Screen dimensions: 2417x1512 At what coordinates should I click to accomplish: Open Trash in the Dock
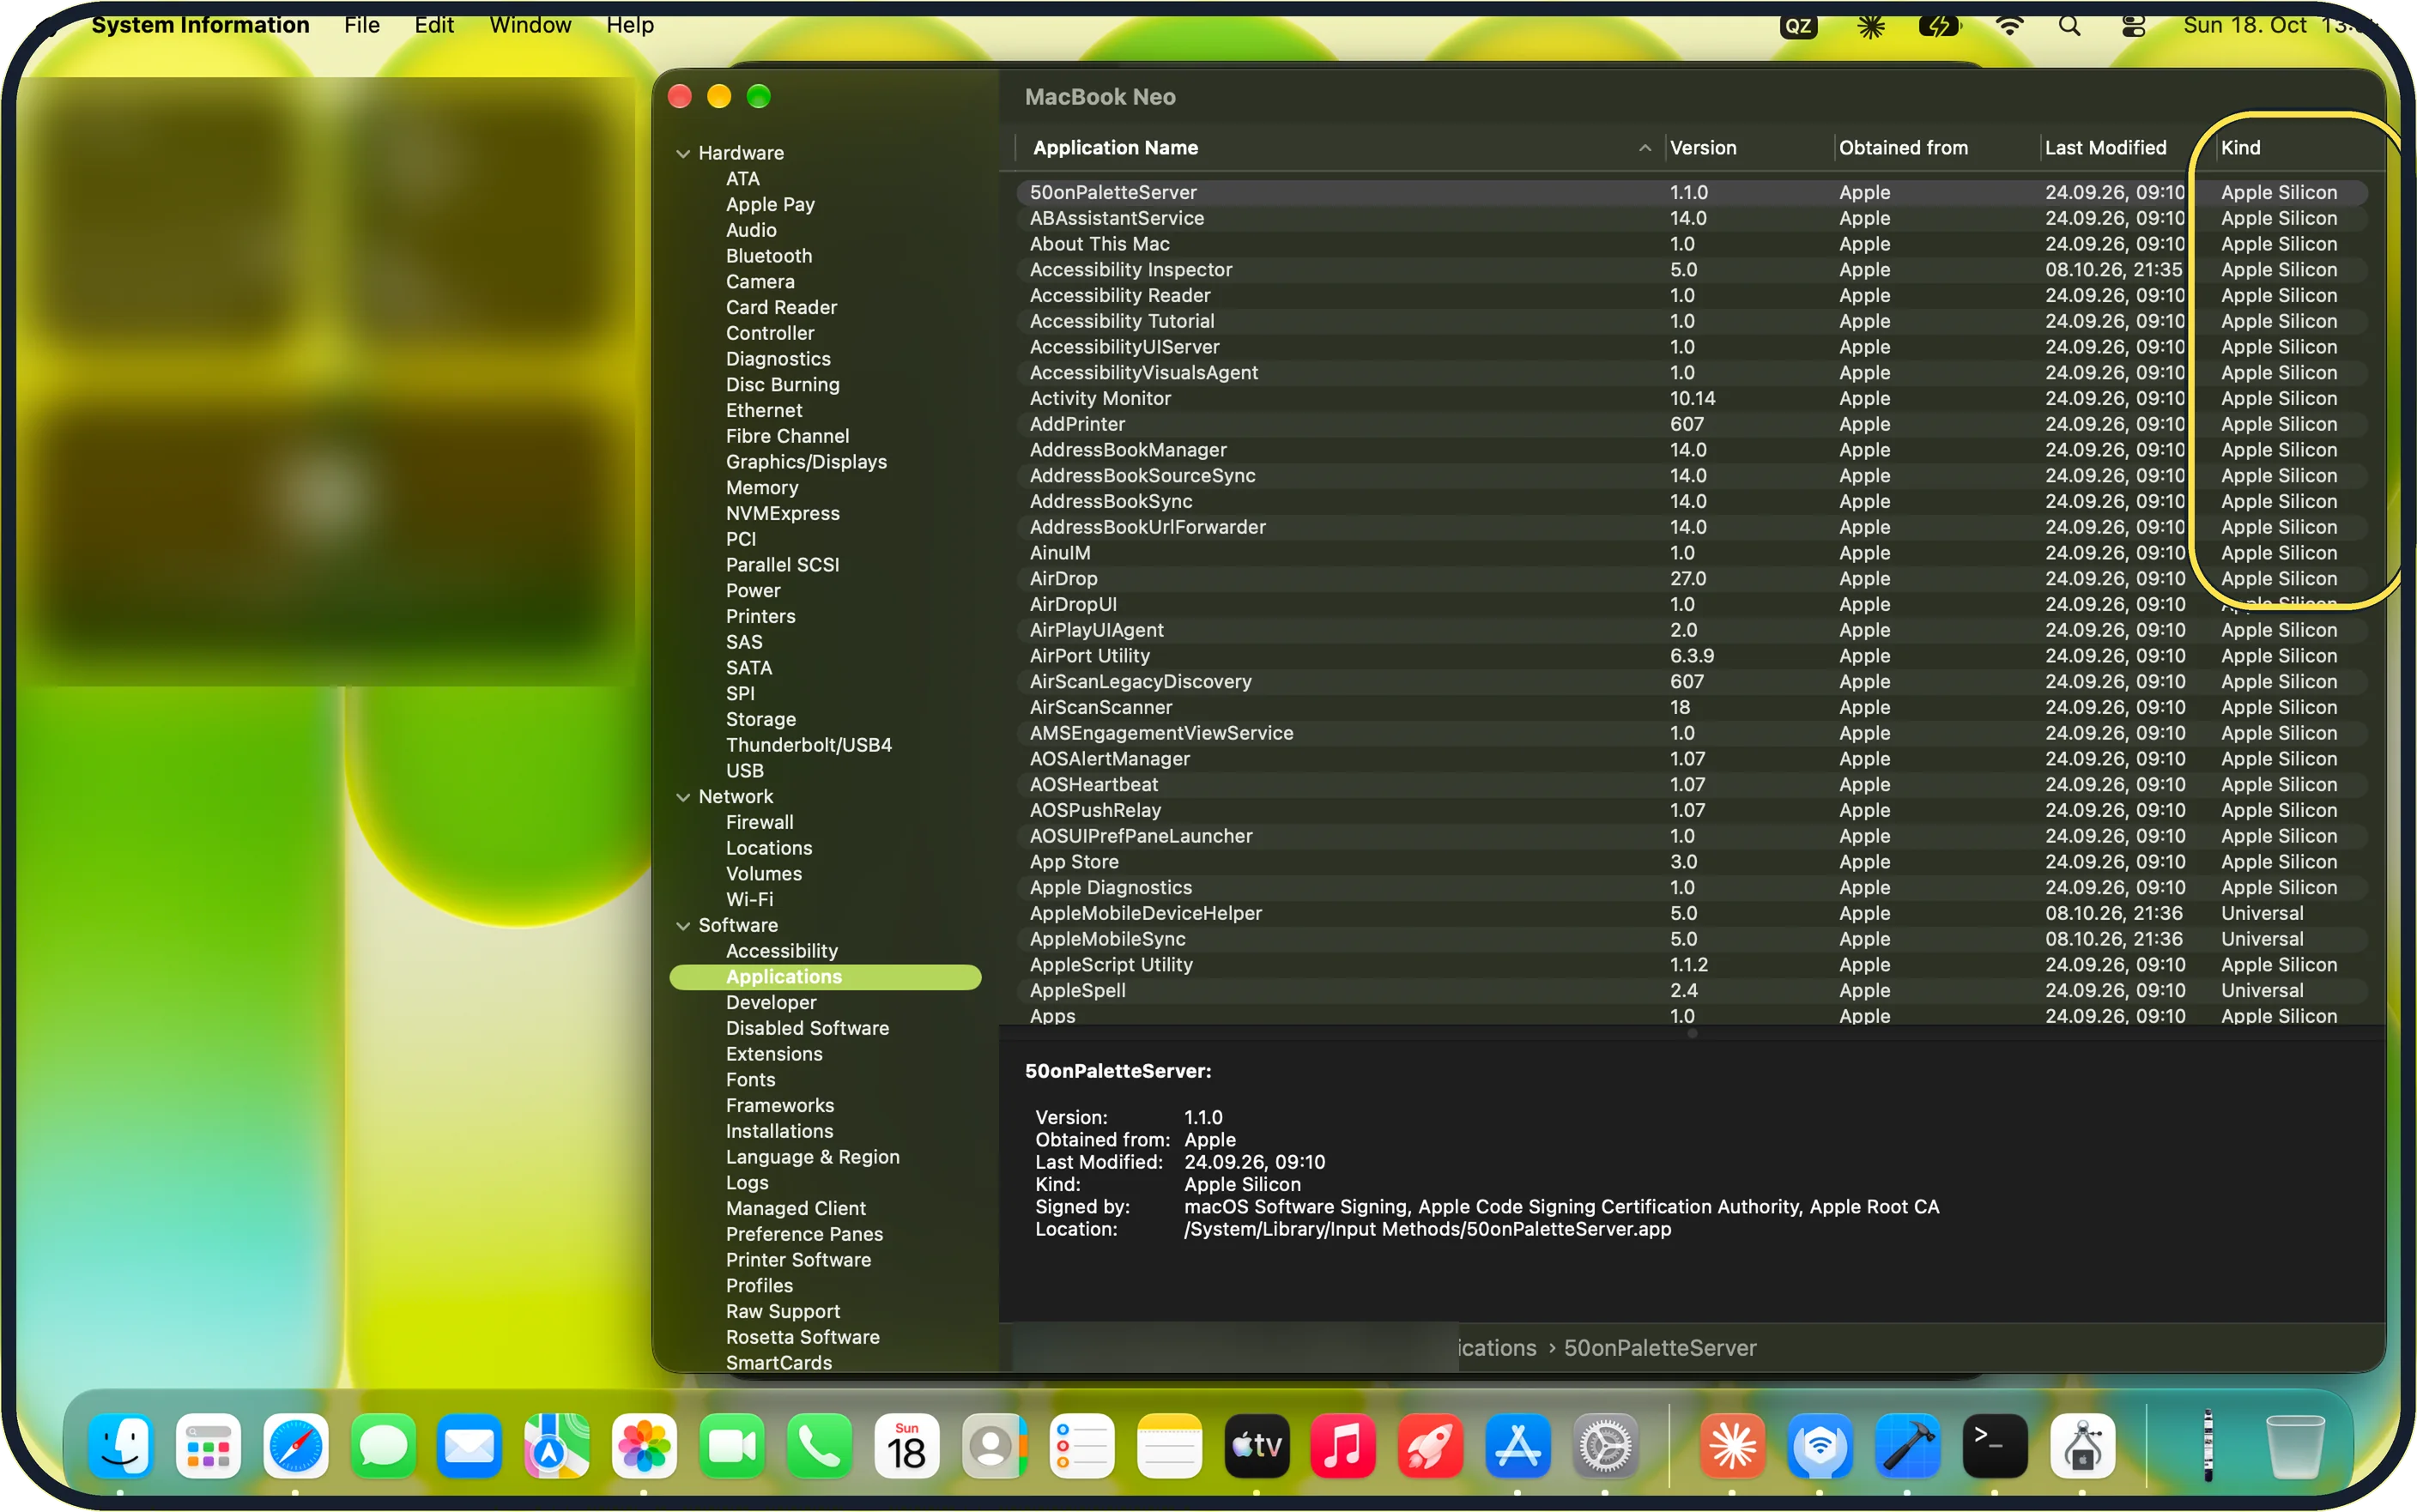[x=2294, y=1445]
